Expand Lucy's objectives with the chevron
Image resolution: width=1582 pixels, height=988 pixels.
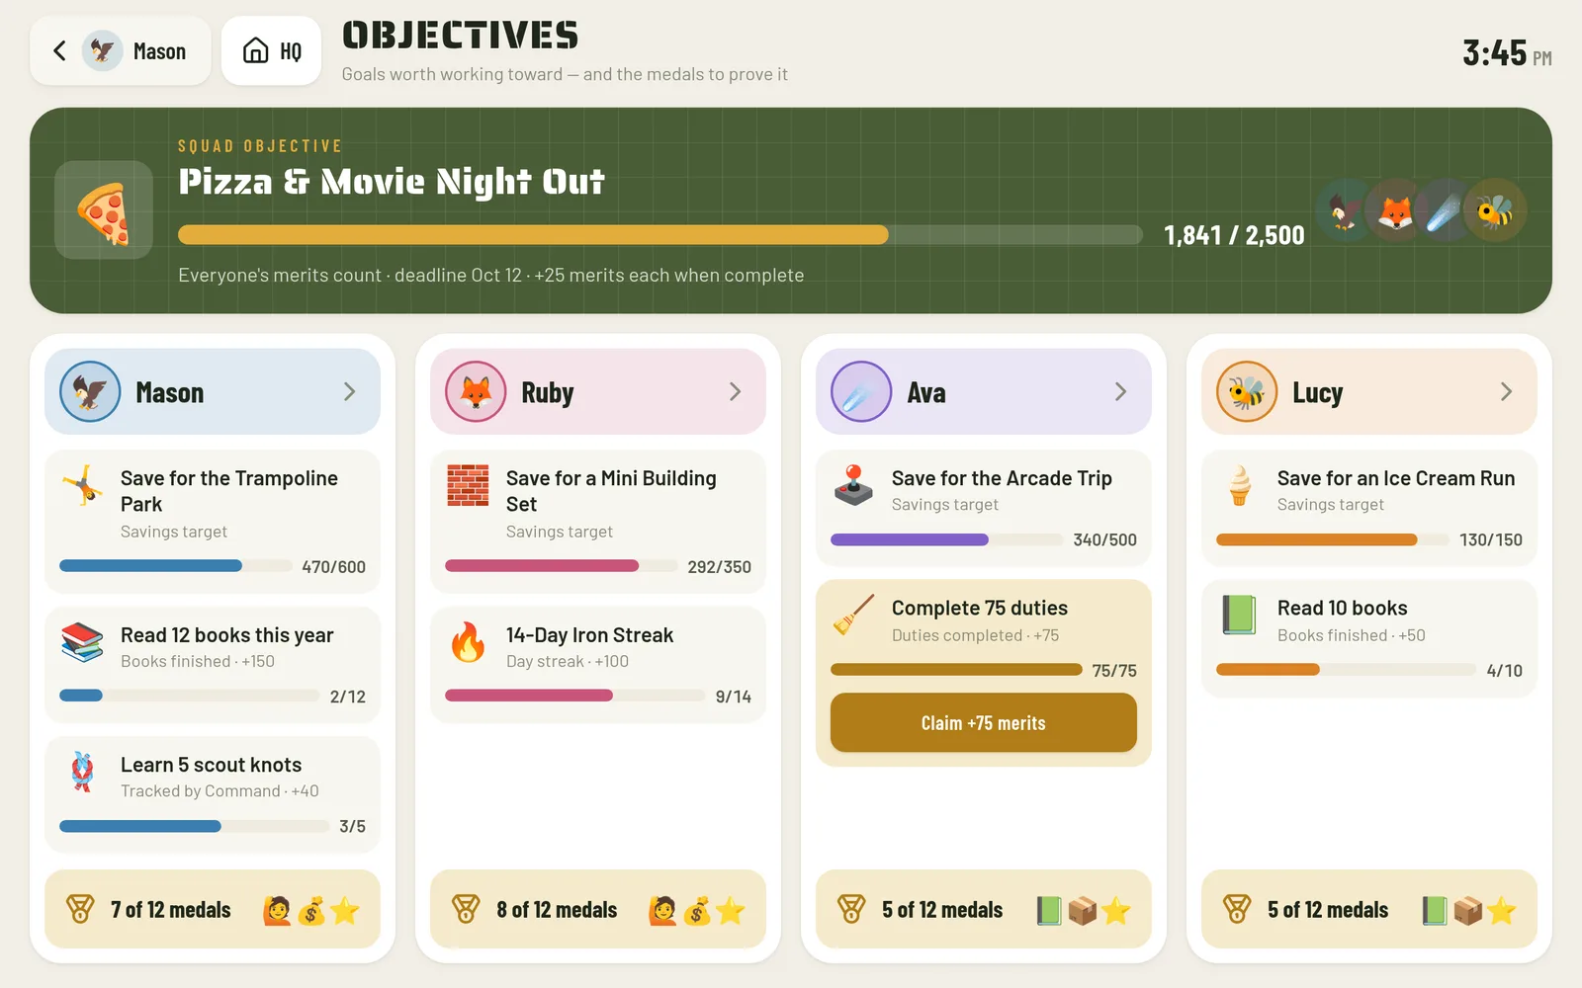pyautogui.click(x=1506, y=392)
